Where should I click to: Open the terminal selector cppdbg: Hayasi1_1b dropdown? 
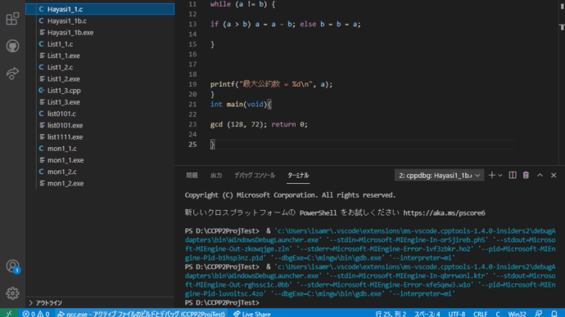coord(439,176)
